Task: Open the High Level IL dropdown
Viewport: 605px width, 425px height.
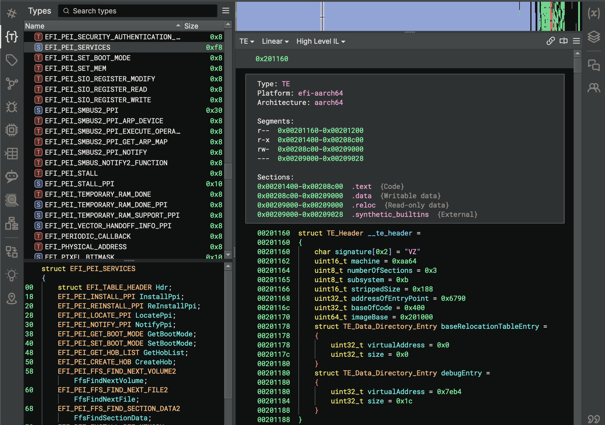Action: point(321,41)
